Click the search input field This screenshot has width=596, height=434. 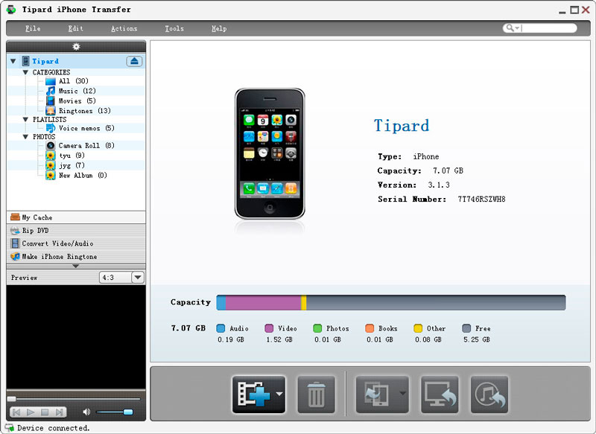tap(549, 28)
